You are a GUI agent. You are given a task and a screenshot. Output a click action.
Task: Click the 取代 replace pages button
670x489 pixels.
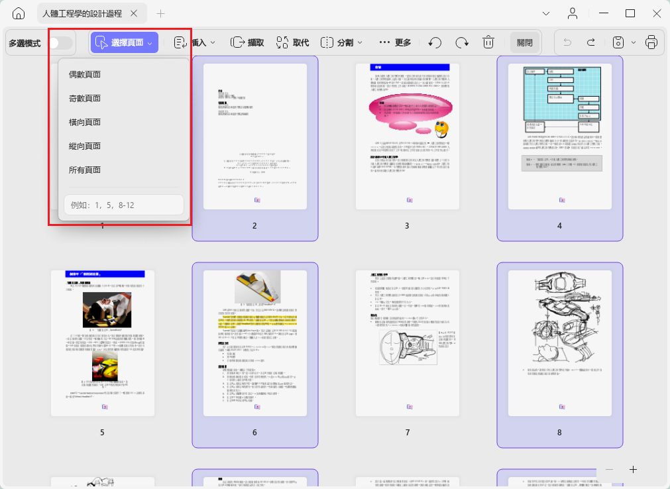click(x=293, y=42)
